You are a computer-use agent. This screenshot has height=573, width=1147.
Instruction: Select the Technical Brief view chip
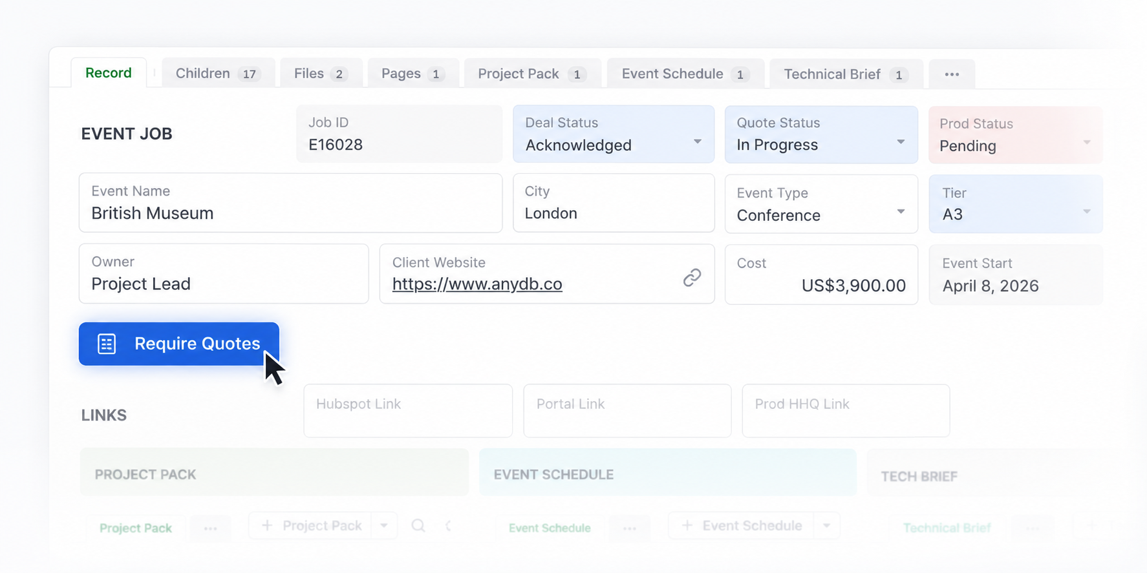[x=947, y=528]
